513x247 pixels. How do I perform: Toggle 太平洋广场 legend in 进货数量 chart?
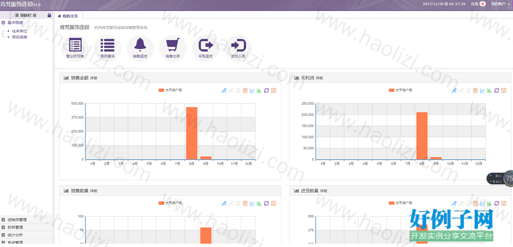[401, 203]
